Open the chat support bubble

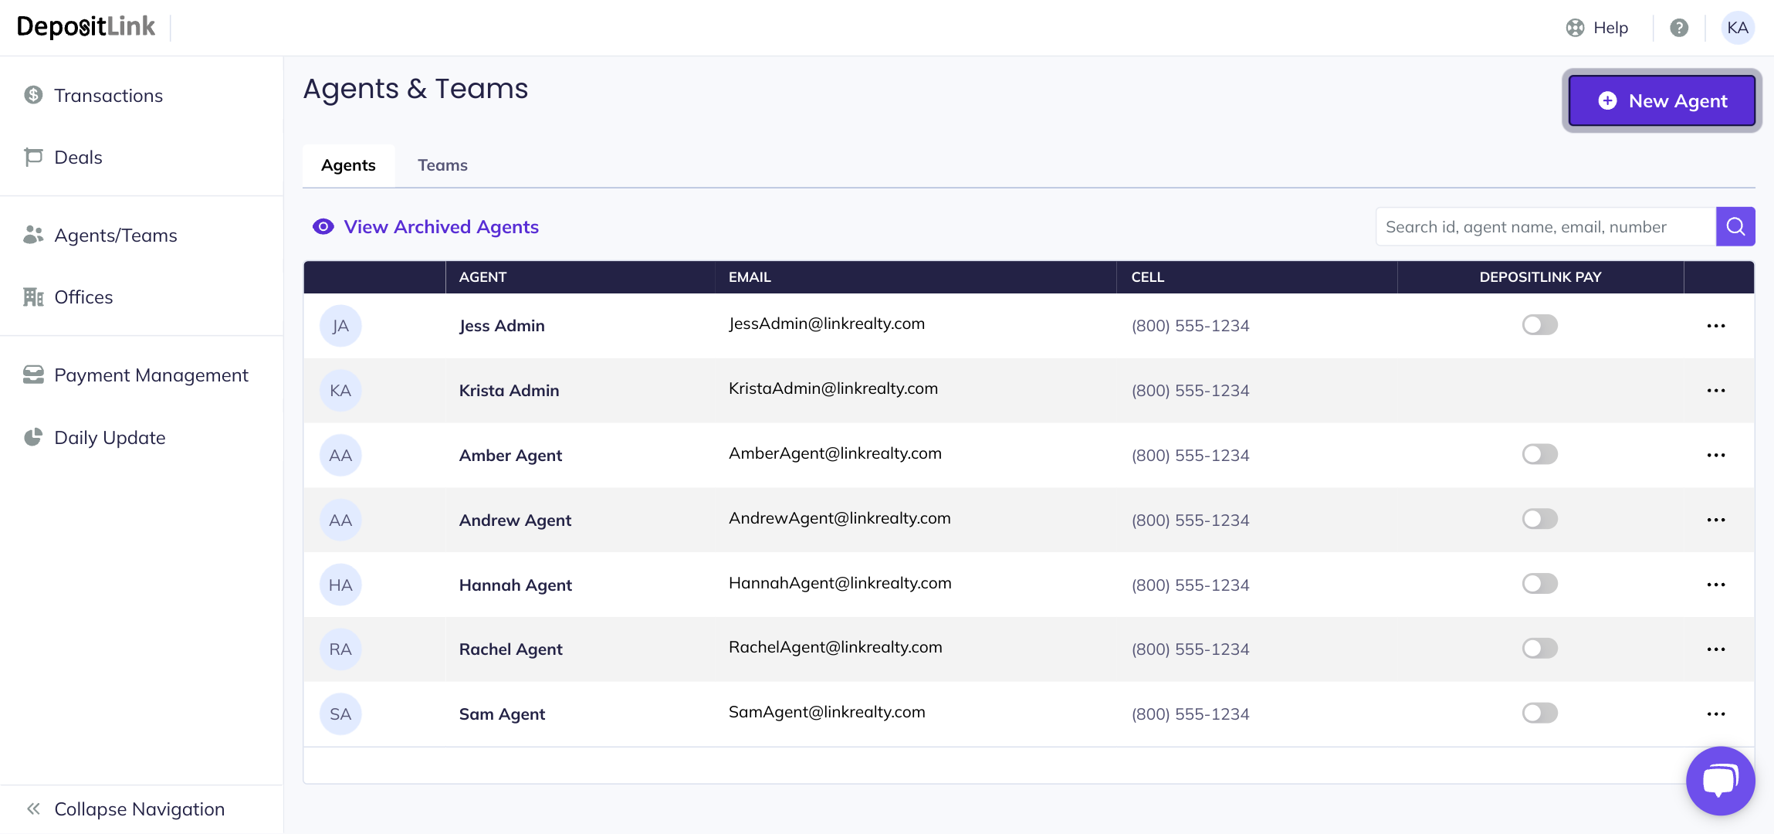point(1720,781)
